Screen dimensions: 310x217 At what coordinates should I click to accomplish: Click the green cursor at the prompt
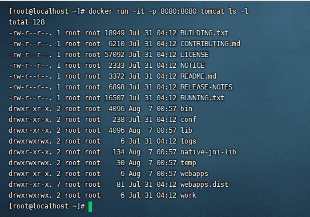90,207
